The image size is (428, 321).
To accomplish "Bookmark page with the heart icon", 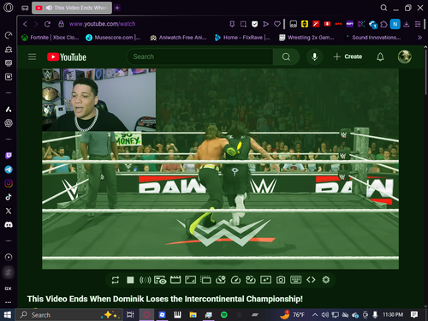I will click(277, 24).
